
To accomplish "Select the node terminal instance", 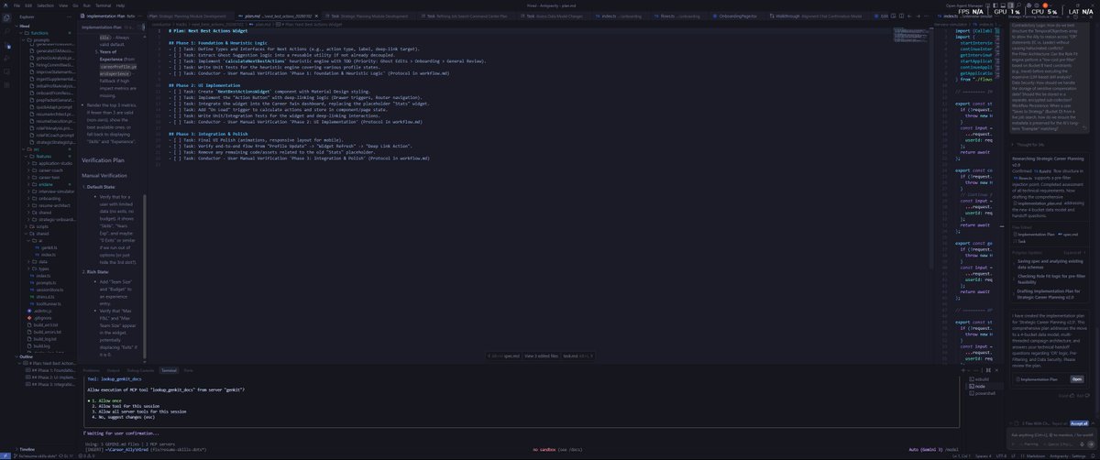I will pyautogui.click(x=981, y=386).
